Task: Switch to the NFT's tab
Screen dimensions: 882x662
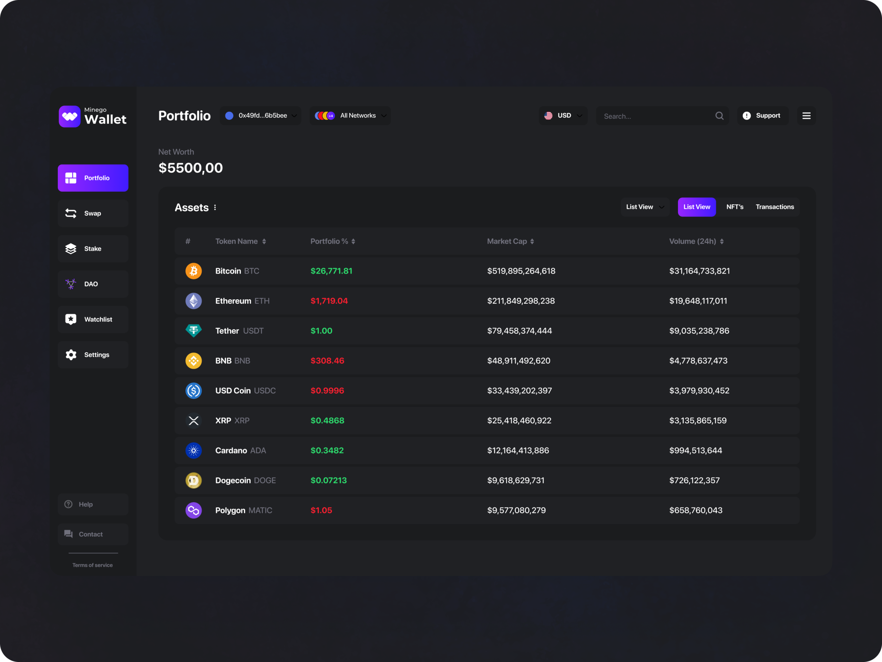Action: pos(735,207)
